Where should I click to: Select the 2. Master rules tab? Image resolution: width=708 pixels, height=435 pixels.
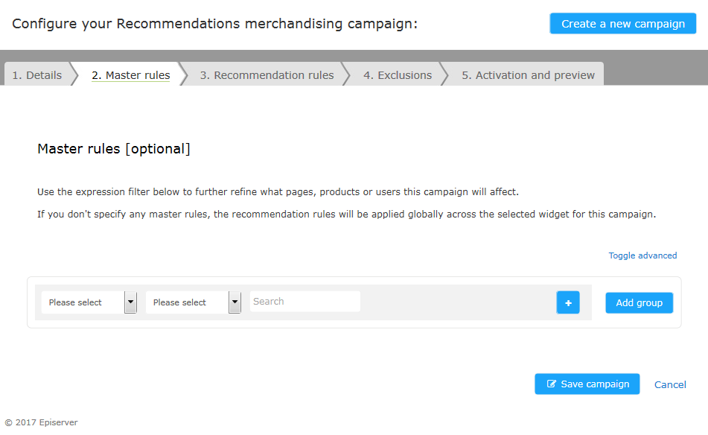[x=131, y=75]
